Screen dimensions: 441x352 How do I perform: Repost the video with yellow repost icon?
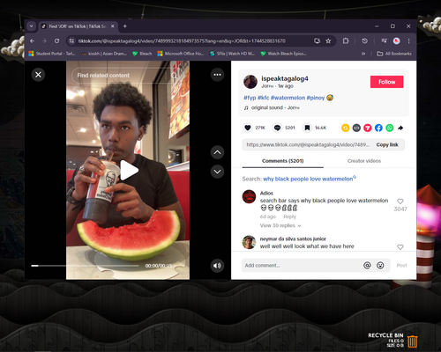[x=346, y=128]
